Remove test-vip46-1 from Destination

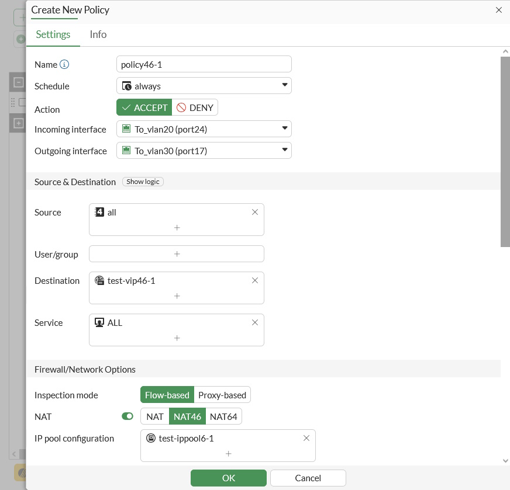[255, 281]
